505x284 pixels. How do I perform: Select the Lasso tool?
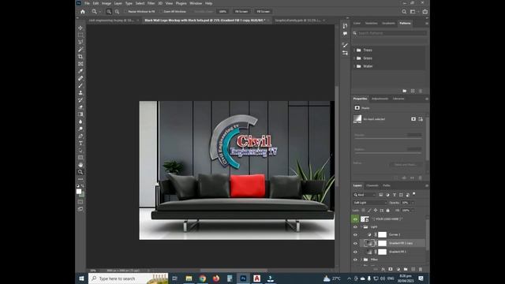tap(80, 42)
